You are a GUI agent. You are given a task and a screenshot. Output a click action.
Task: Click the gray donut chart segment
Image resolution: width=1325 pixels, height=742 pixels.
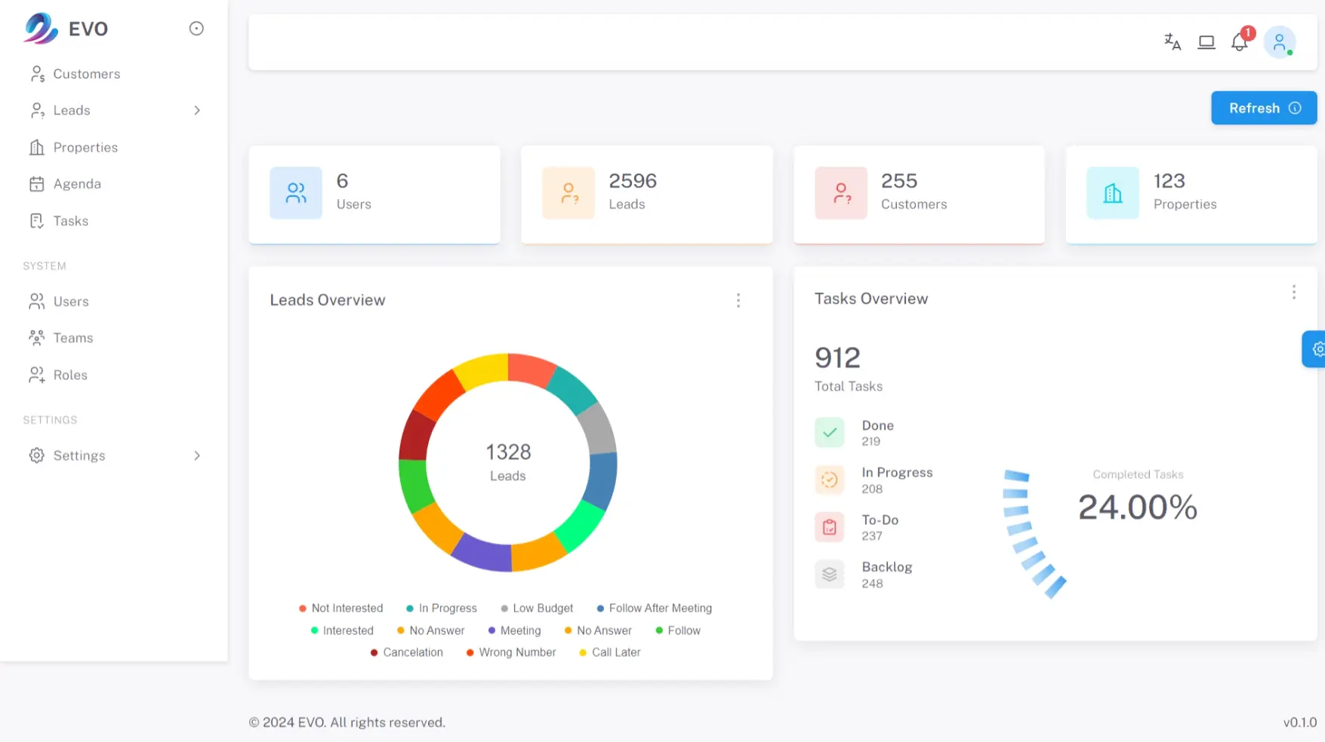tap(599, 428)
